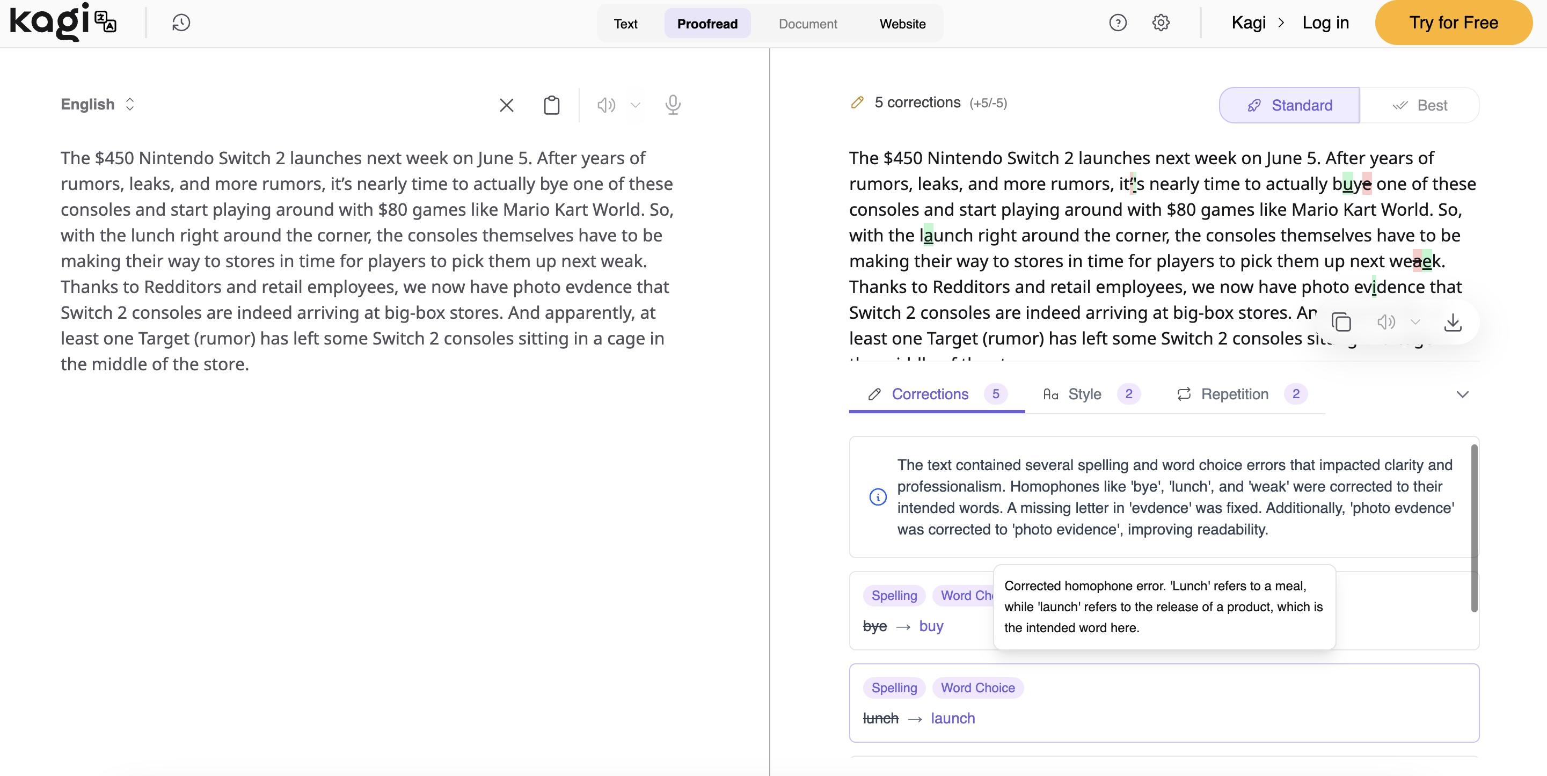The width and height of the screenshot is (1547, 776).
Task: Click Try for Free button
Action: click(1453, 22)
